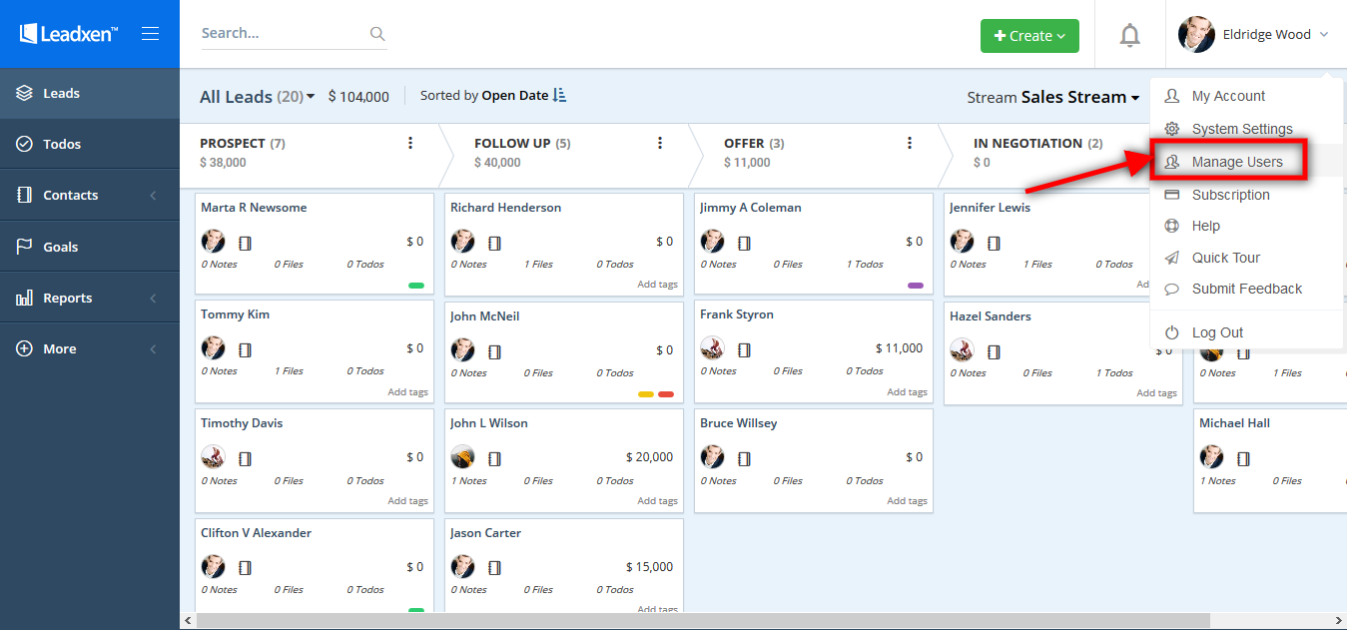Open Goals in the sidebar
The height and width of the screenshot is (630, 1347).
pyautogui.click(x=90, y=247)
